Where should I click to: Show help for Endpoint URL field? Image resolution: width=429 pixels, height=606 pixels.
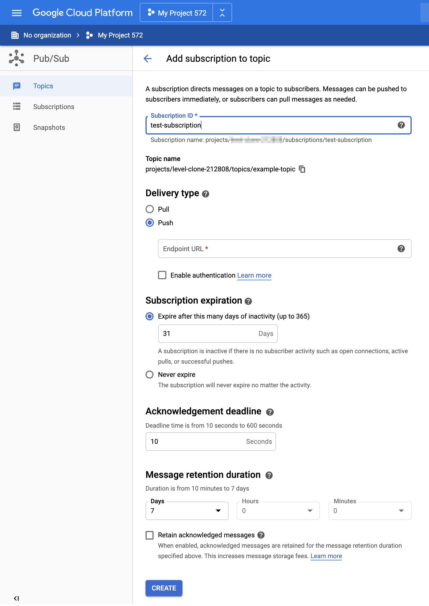tap(401, 248)
